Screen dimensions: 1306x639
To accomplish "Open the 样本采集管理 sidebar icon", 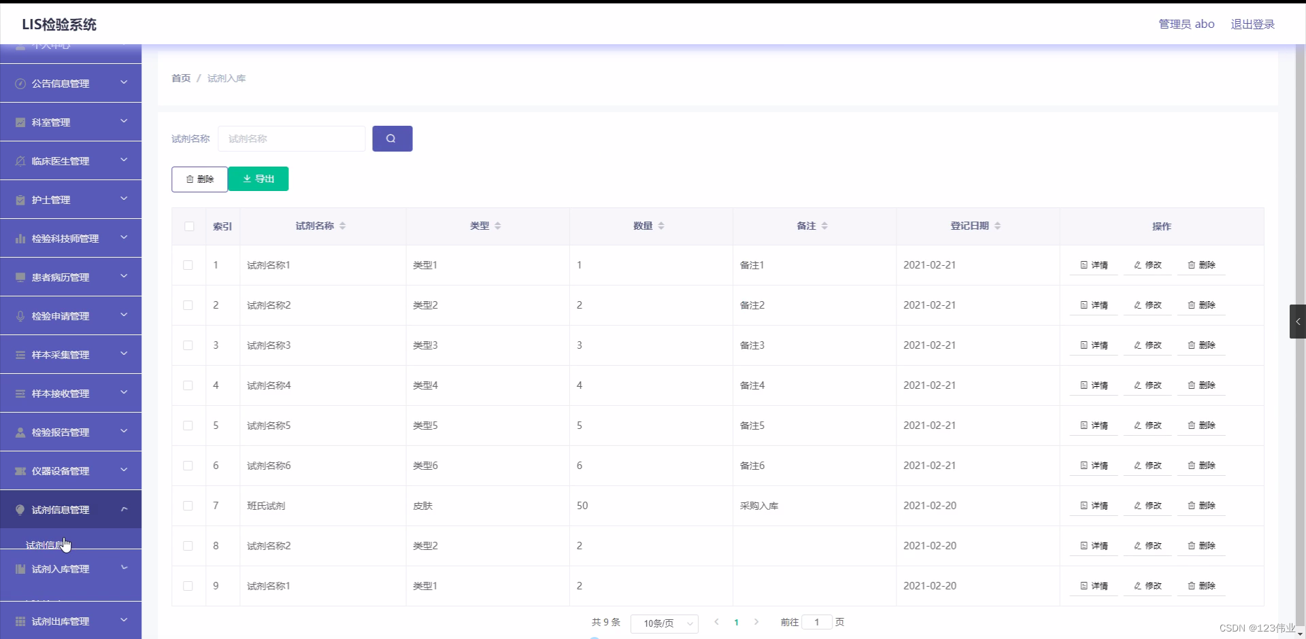I will pos(20,354).
